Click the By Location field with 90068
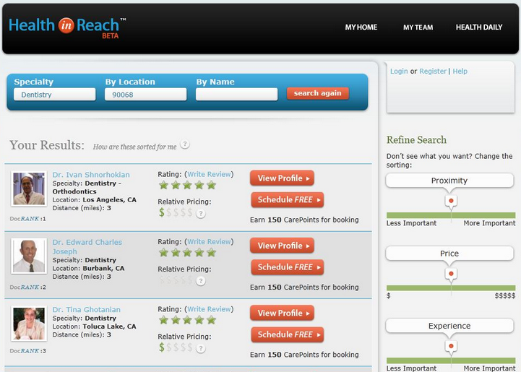521x372 pixels. pyautogui.click(x=145, y=95)
